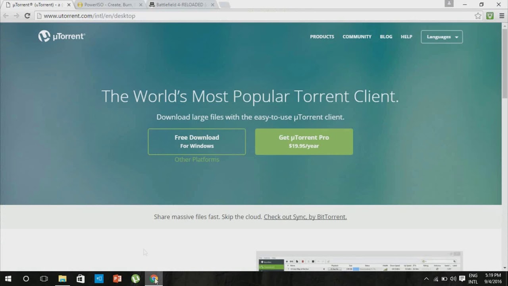This screenshot has width=508, height=286.
Task: Open PRODUCTS menu
Action: tap(322, 37)
